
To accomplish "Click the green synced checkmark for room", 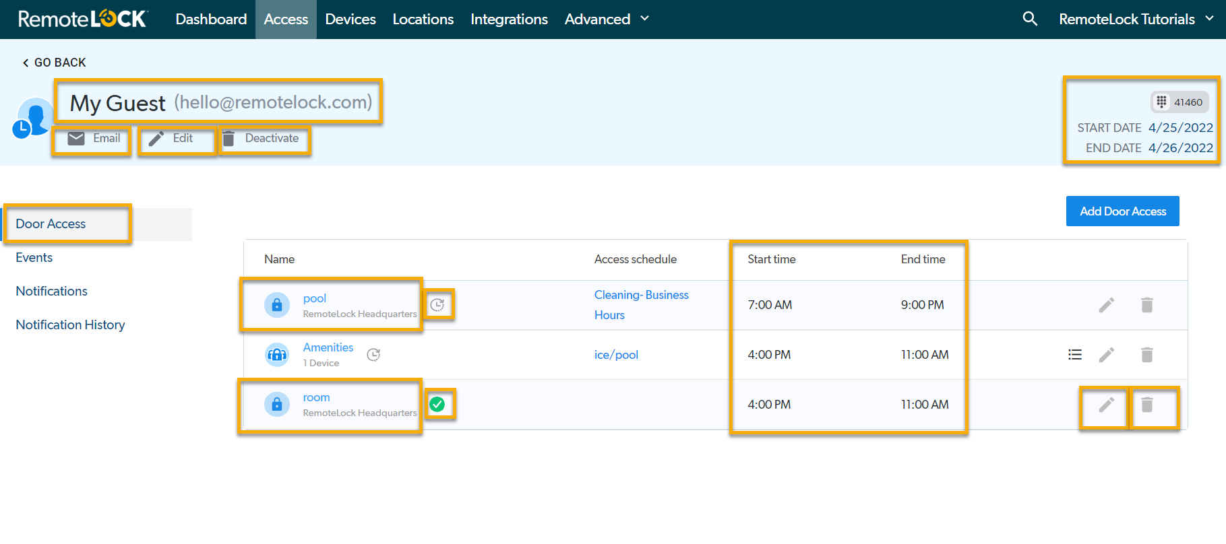I will (x=437, y=405).
